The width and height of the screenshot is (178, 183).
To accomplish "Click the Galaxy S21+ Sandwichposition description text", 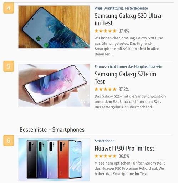I will [x=130, y=102].
